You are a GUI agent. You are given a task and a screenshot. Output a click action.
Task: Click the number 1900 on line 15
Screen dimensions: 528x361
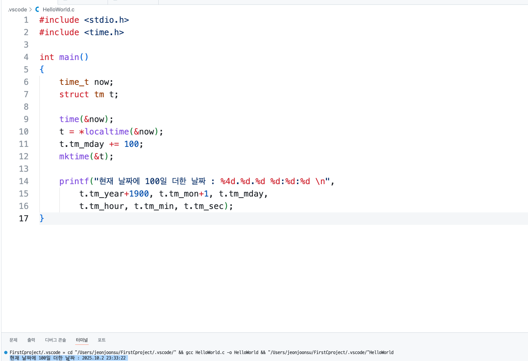[x=139, y=194]
